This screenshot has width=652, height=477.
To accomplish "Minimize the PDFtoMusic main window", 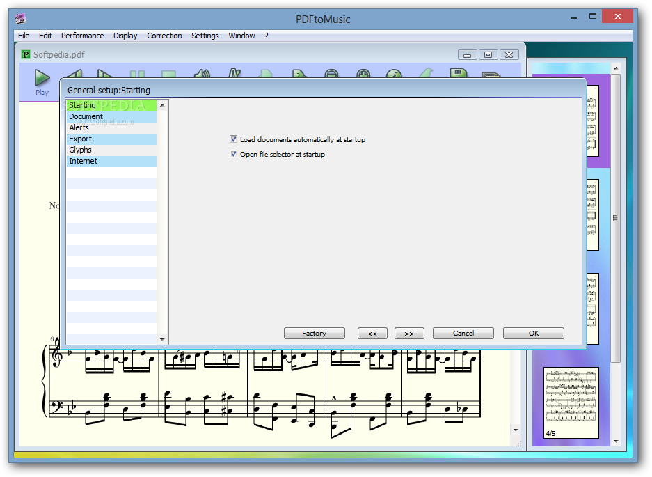I will tap(574, 17).
